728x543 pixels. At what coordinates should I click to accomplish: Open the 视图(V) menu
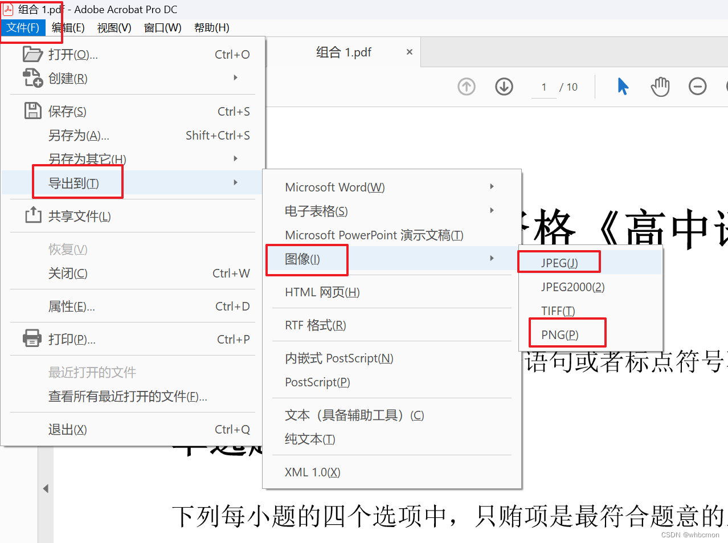pyautogui.click(x=114, y=27)
